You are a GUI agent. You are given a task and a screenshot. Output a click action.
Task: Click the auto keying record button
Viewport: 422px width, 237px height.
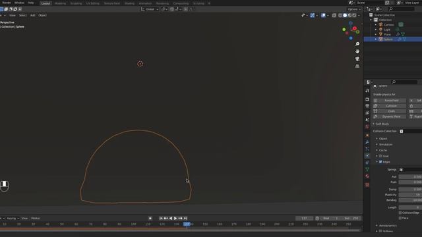pyautogui.click(x=150, y=219)
